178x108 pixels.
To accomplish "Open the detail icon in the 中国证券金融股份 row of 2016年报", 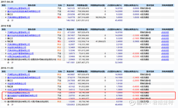I will click(64, 56).
